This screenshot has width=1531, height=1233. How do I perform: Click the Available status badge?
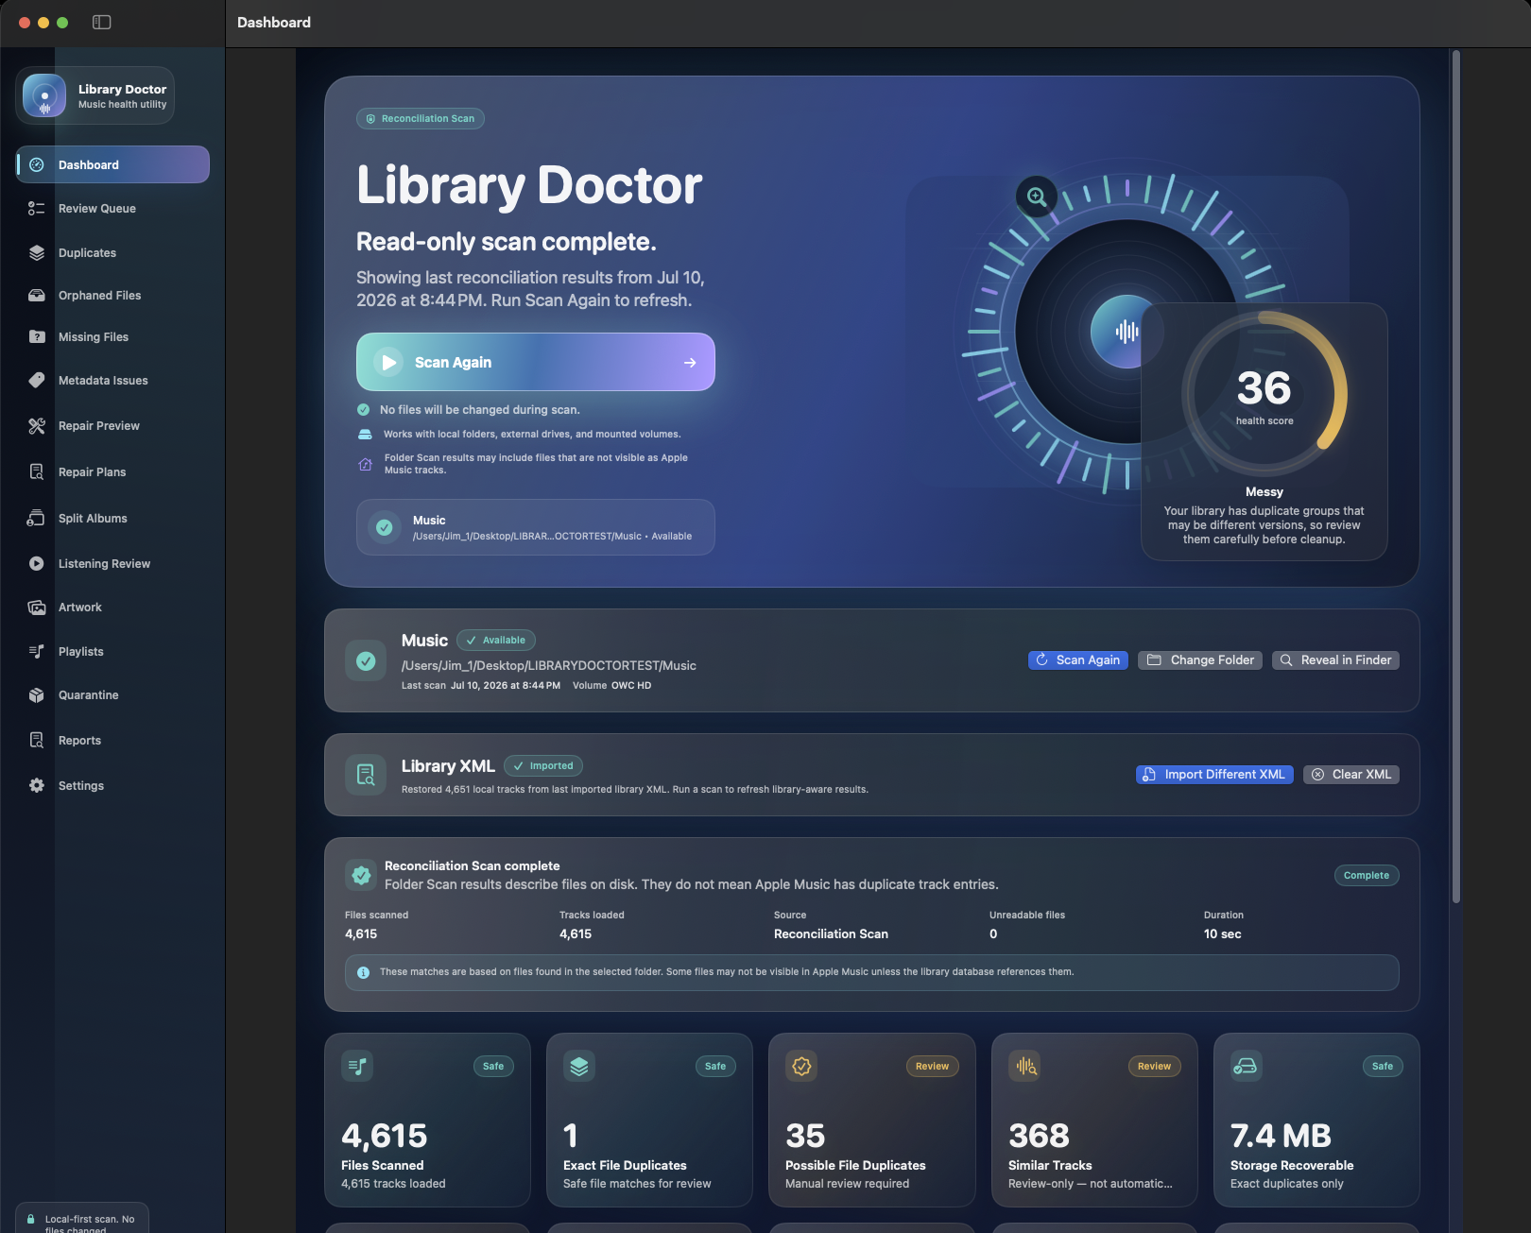click(x=496, y=640)
